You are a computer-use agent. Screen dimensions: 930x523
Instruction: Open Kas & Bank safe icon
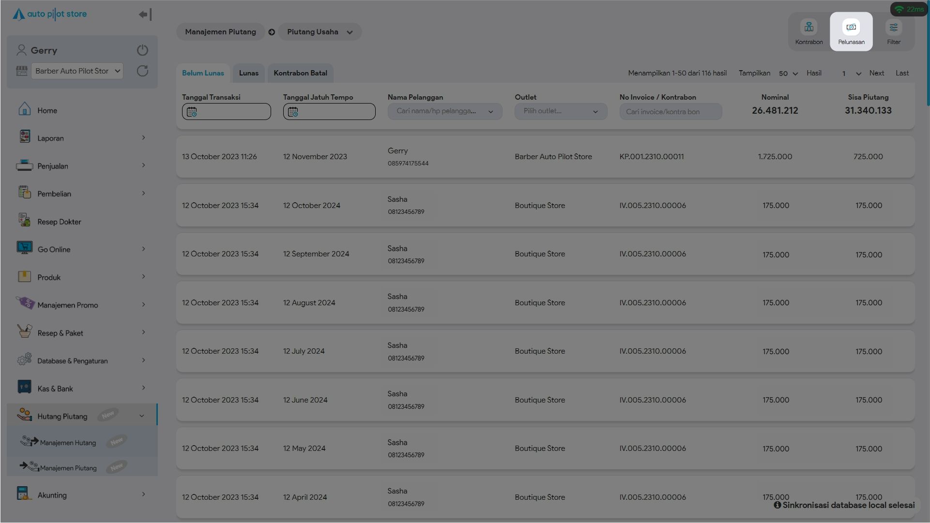tap(24, 388)
